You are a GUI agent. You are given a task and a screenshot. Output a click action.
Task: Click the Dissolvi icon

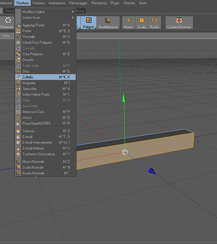point(18,60)
